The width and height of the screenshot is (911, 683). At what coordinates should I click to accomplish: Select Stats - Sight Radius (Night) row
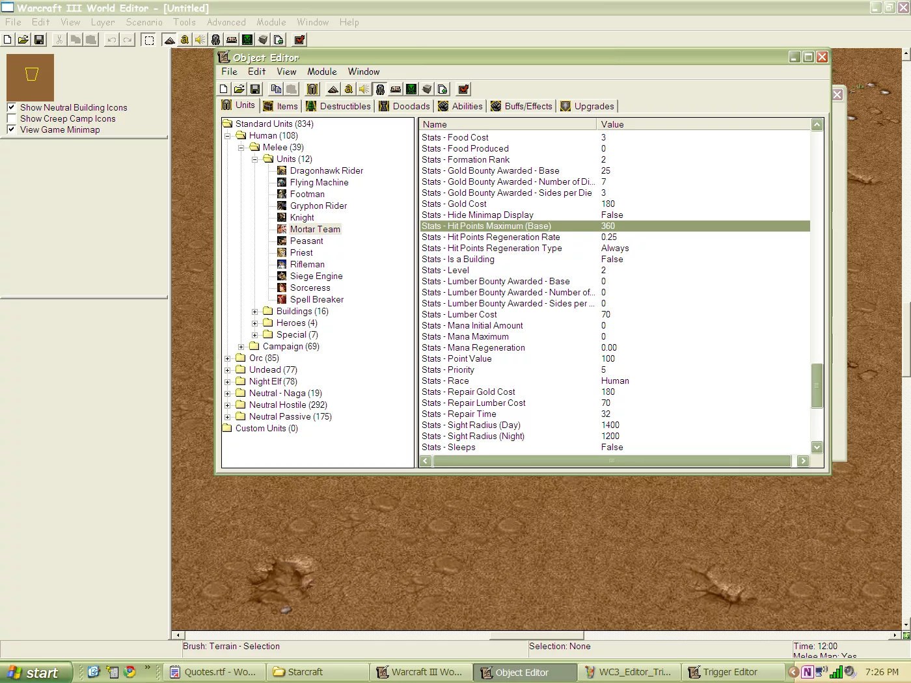[x=615, y=436]
